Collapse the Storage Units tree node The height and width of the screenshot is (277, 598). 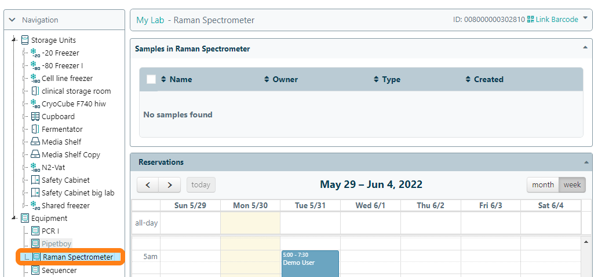coord(14,40)
